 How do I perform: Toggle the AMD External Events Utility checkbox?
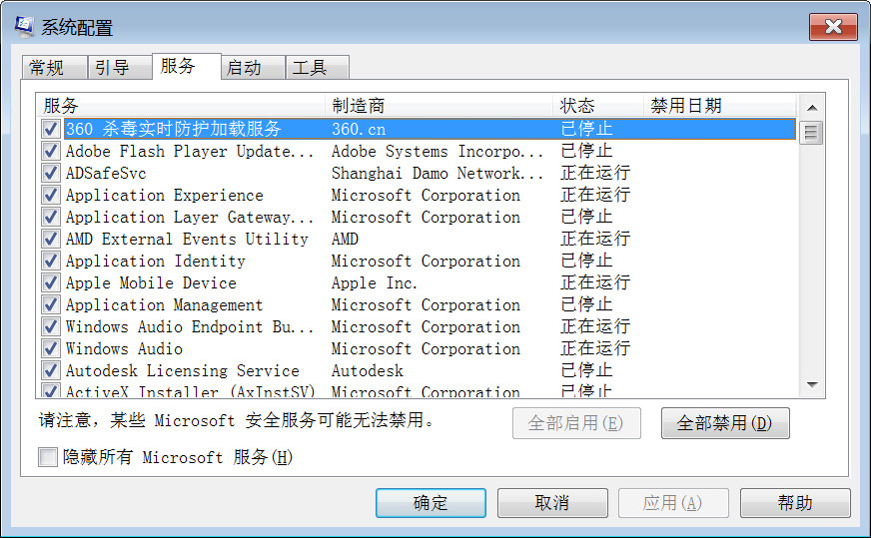point(50,240)
